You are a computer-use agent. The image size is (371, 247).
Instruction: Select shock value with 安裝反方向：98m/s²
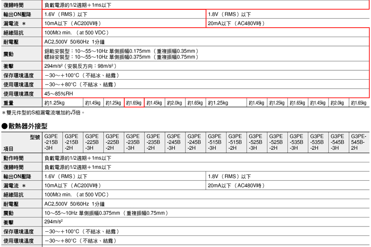(80, 66)
